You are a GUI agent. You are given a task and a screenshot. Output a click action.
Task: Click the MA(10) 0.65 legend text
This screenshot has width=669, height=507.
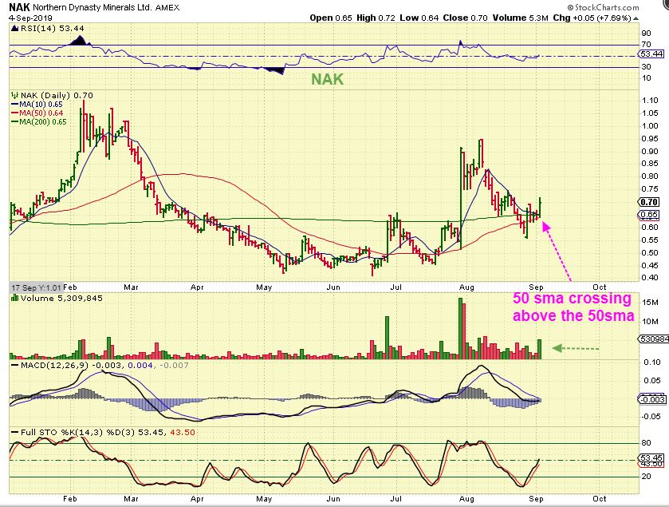(41, 105)
